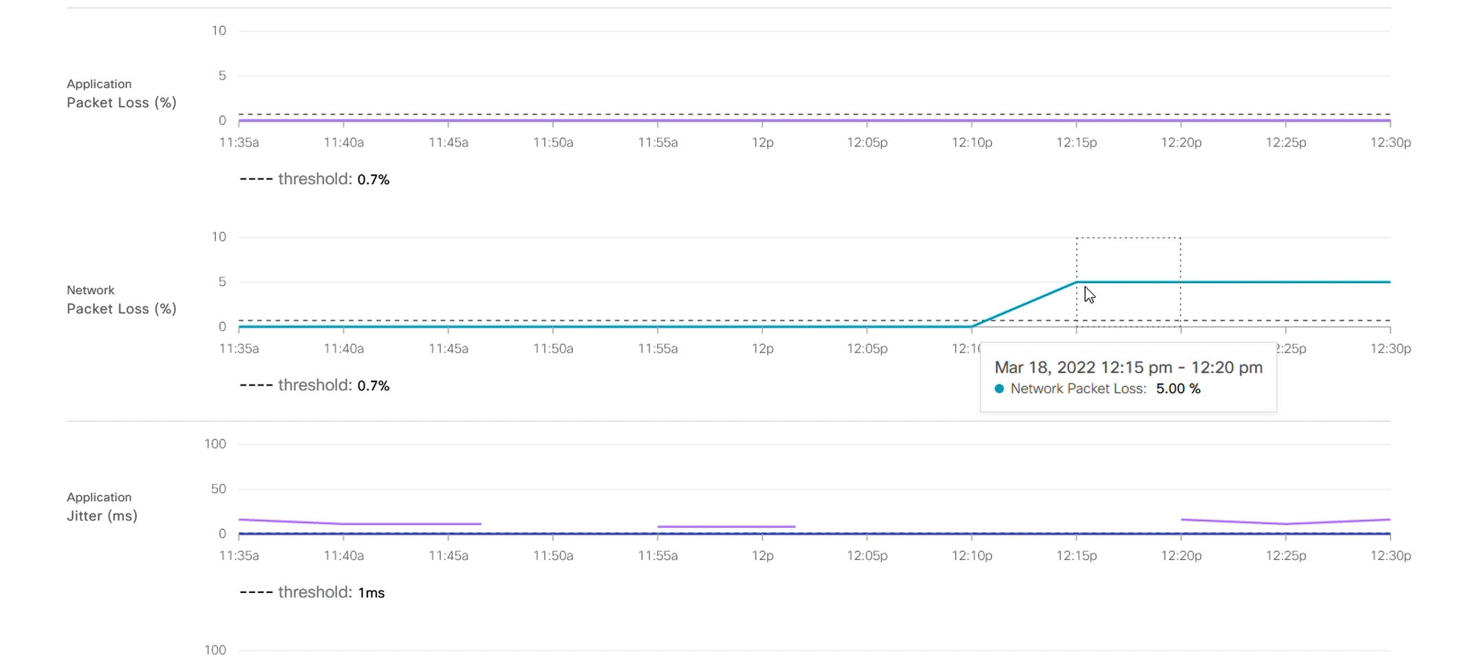
Task: Click the dashed threshold legend under Network Packet Loss
Action: (x=314, y=386)
